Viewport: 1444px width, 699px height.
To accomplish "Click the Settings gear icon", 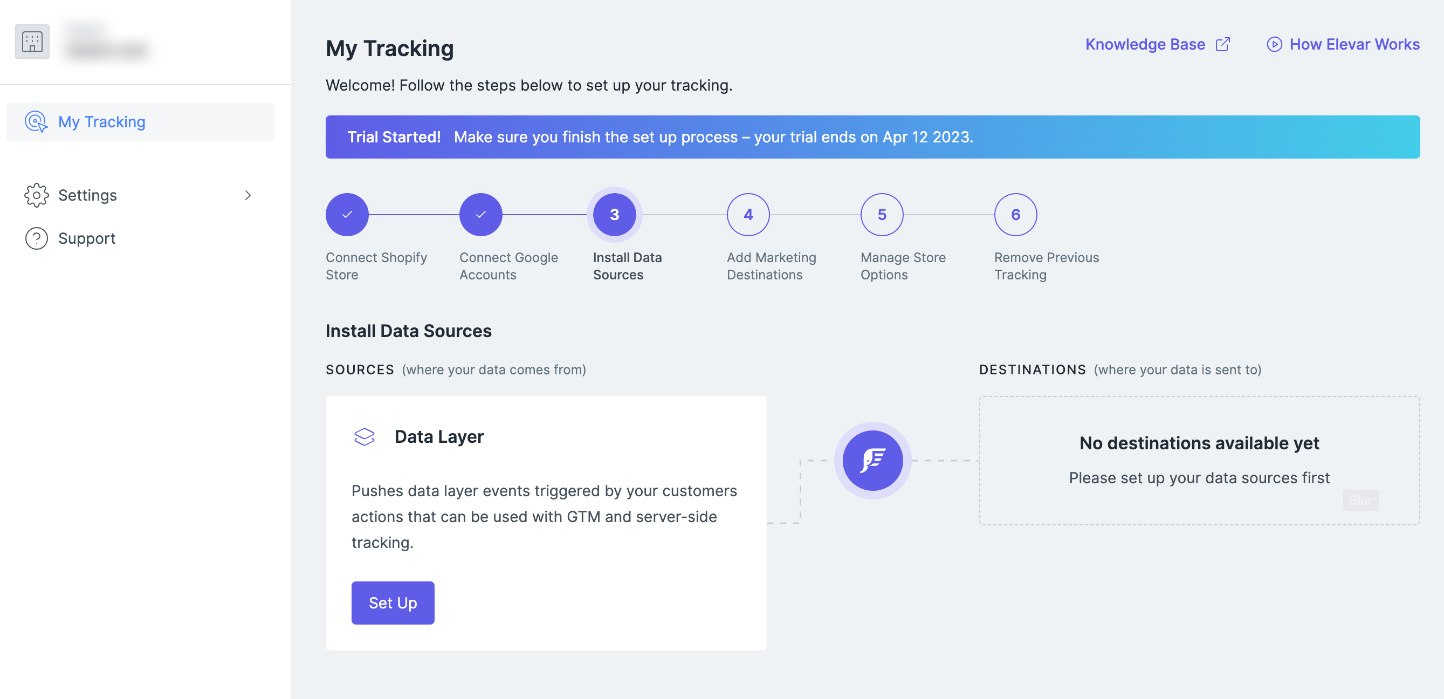I will coord(36,195).
